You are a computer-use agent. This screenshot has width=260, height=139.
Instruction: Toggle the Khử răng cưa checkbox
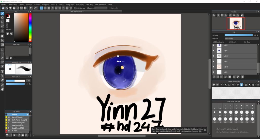pos(75,8)
